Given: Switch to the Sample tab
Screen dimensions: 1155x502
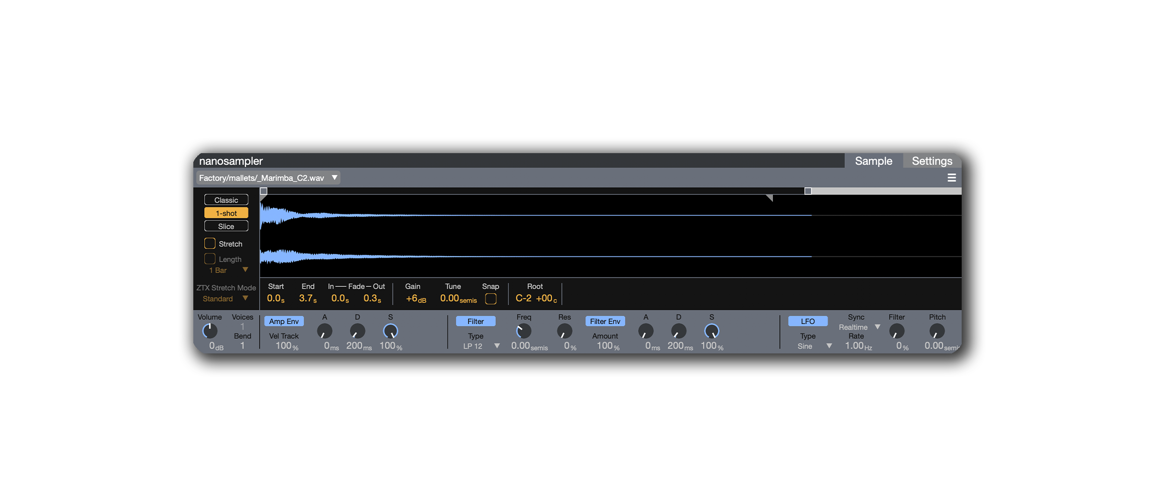Looking at the screenshot, I should point(873,161).
